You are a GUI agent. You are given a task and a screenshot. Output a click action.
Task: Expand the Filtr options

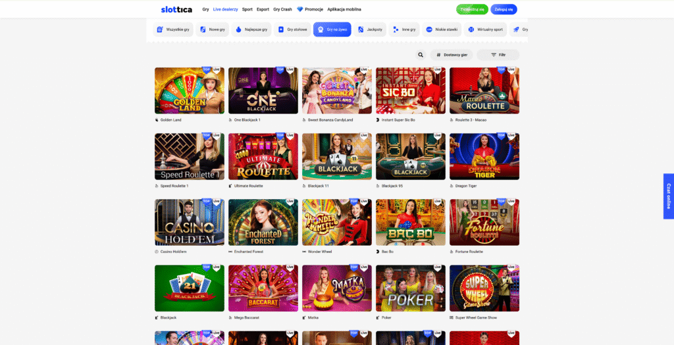coord(498,55)
